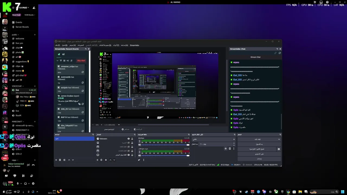Replay the Amirmohib follow alert
Image resolution: width=347 pixels, height=195 pixels.
click(x=83, y=83)
